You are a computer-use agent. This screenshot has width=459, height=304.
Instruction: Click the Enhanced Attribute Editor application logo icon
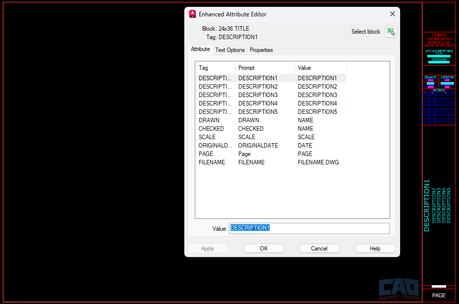(192, 14)
